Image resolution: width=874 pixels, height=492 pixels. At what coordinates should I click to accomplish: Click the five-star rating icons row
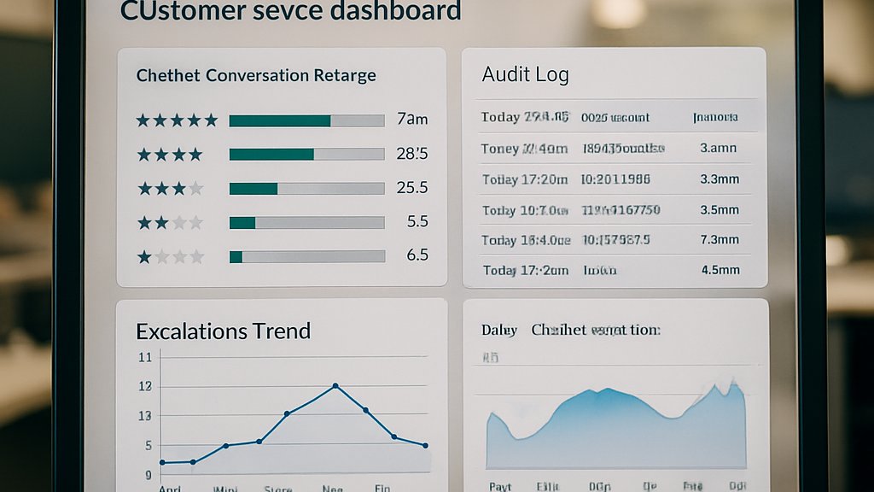[178, 120]
